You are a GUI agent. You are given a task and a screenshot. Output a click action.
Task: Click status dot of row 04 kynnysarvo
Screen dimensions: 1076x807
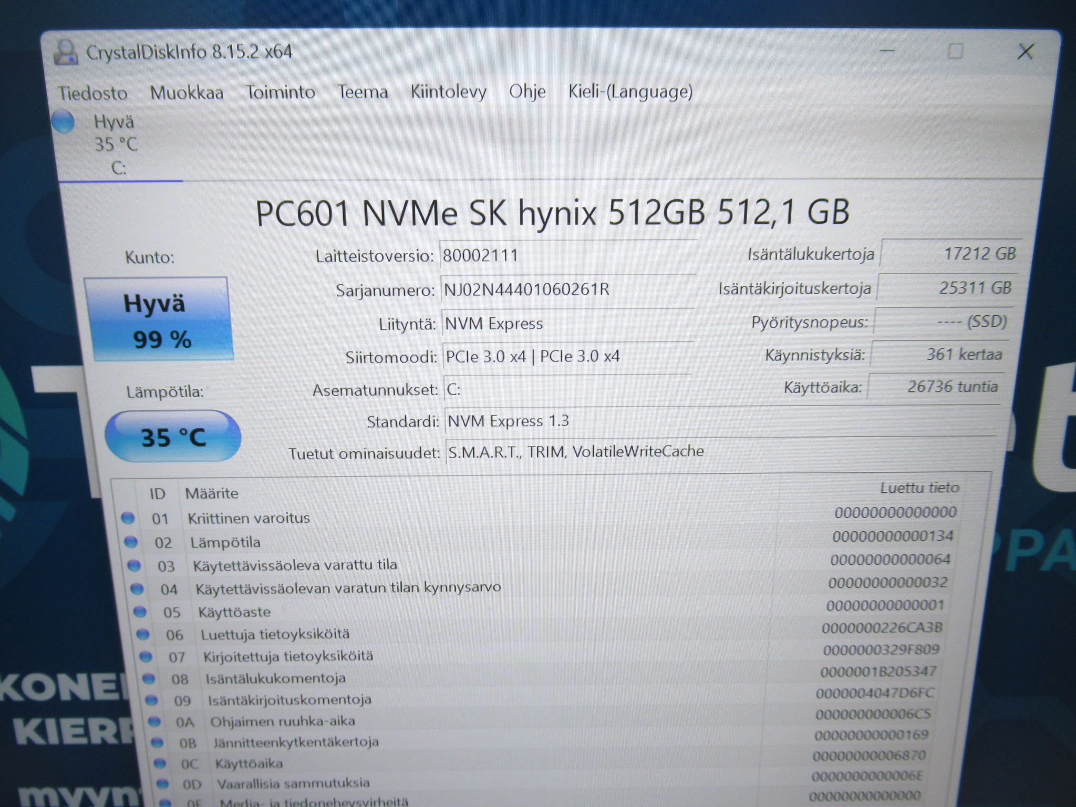coord(137,589)
